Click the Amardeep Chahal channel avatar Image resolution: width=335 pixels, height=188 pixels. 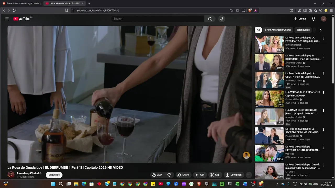click(x=11, y=175)
